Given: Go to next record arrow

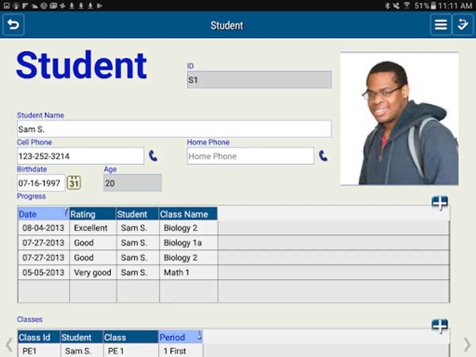Looking at the screenshot, I should click(x=467, y=344).
